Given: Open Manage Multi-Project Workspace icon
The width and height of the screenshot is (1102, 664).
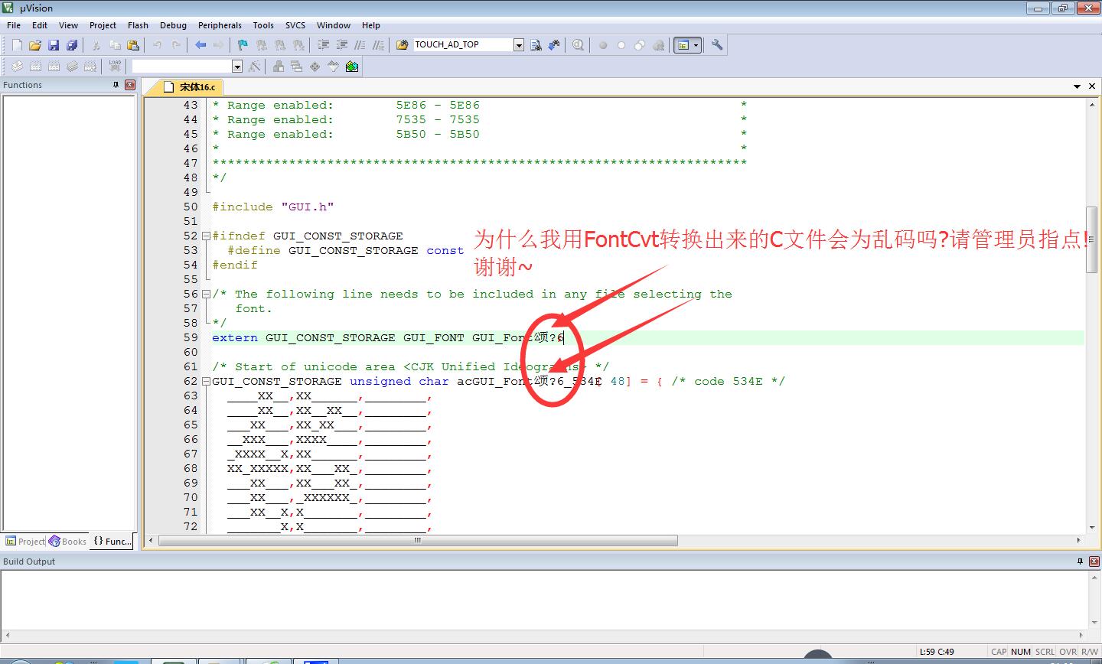Looking at the screenshot, I should pyautogui.click(x=297, y=67).
